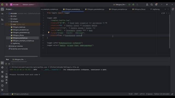Screen dimensions: 175x98
Task: Toggle read-only lock in status bar
Action: click(172, 94)
